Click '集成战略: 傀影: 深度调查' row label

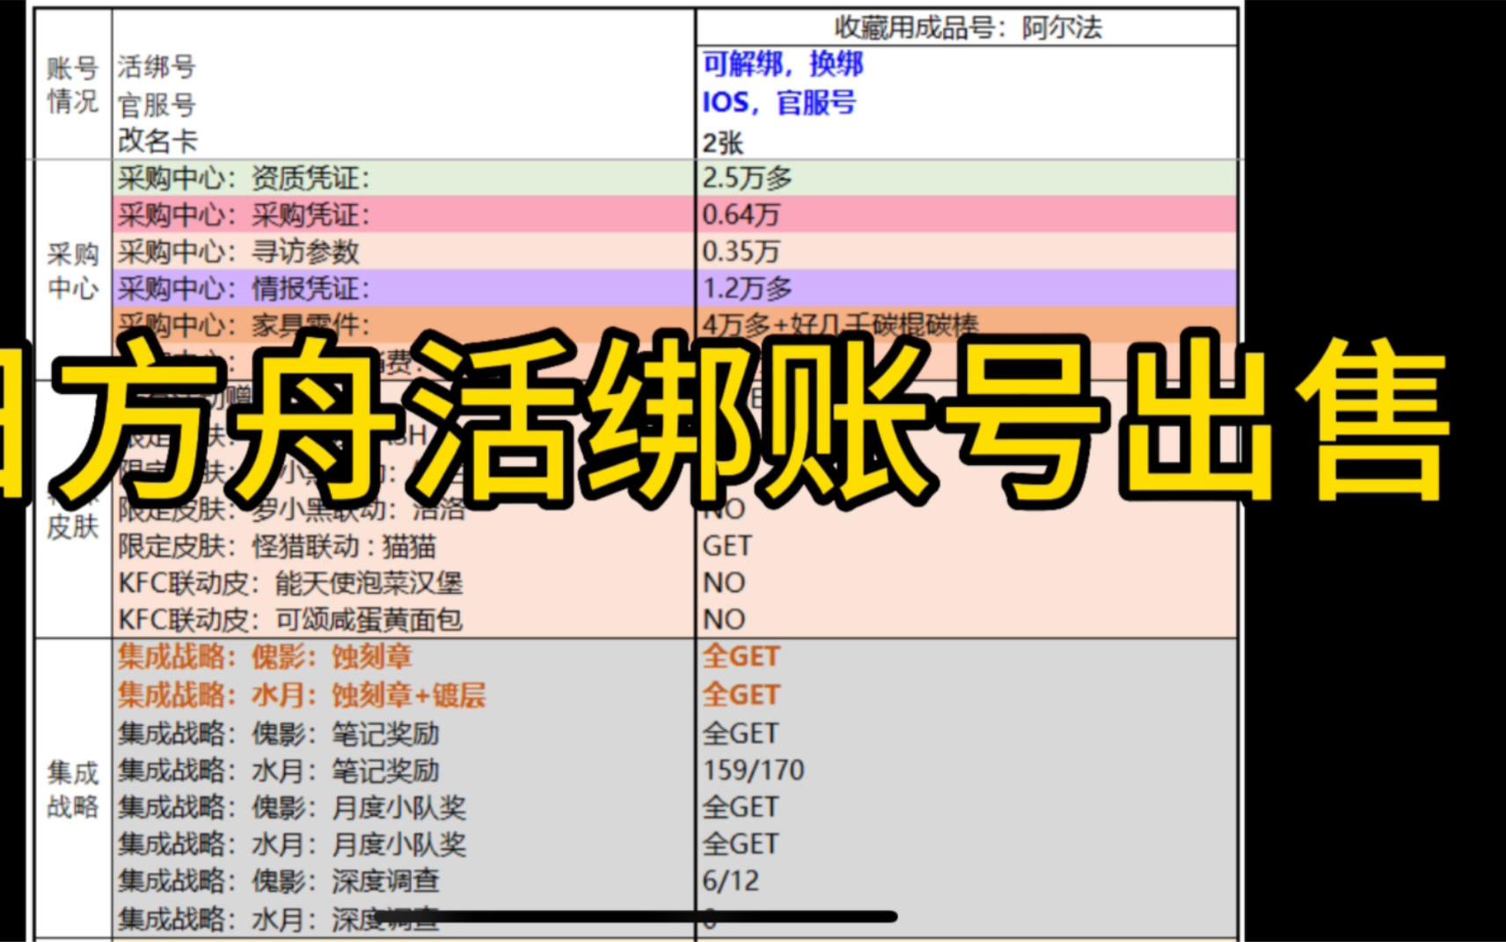279,881
